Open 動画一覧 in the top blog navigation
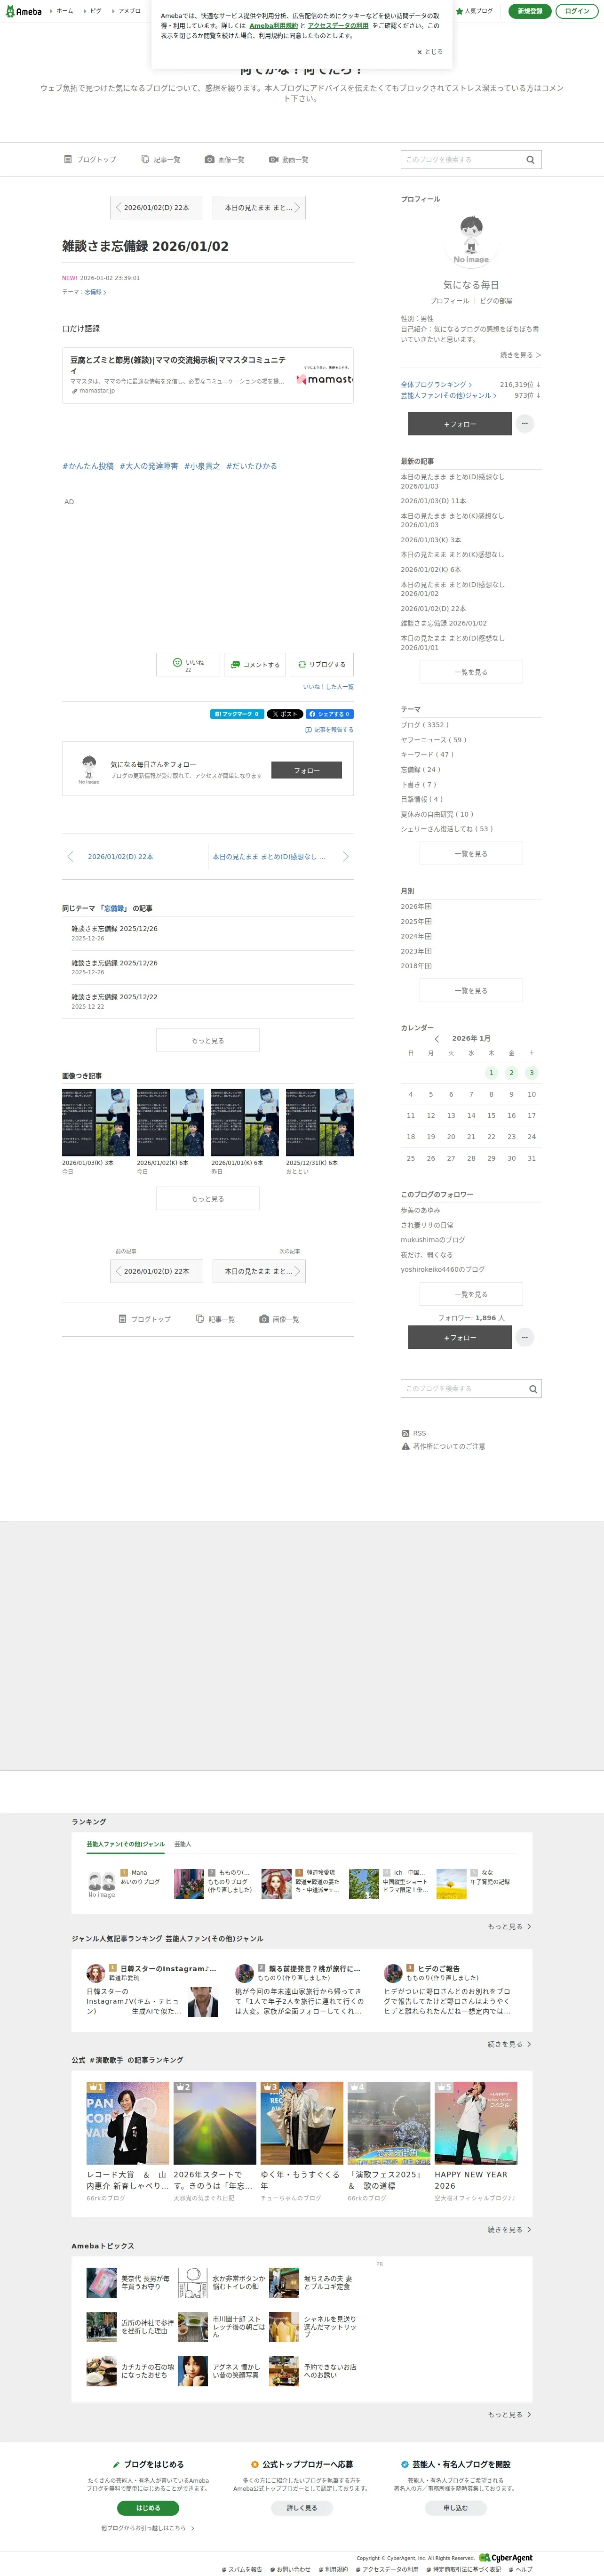This screenshot has width=604, height=2576. coord(289,159)
